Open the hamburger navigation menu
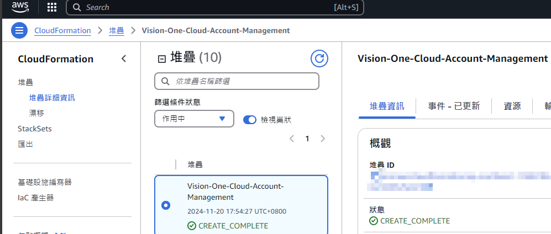Screen dimensions: 551x234 point(19,30)
